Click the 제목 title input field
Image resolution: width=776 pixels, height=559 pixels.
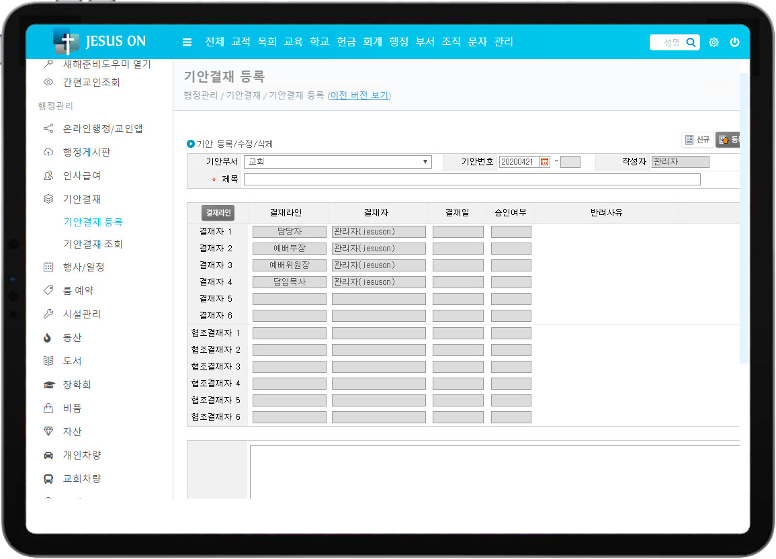tap(472, 179)
